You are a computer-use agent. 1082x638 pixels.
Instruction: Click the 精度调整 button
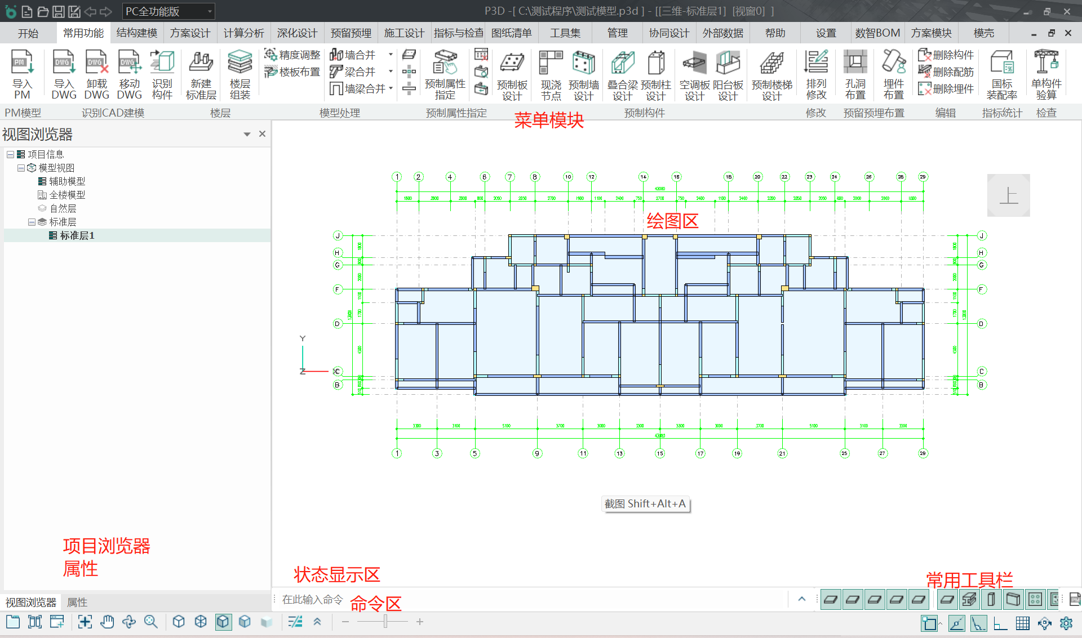292,55
